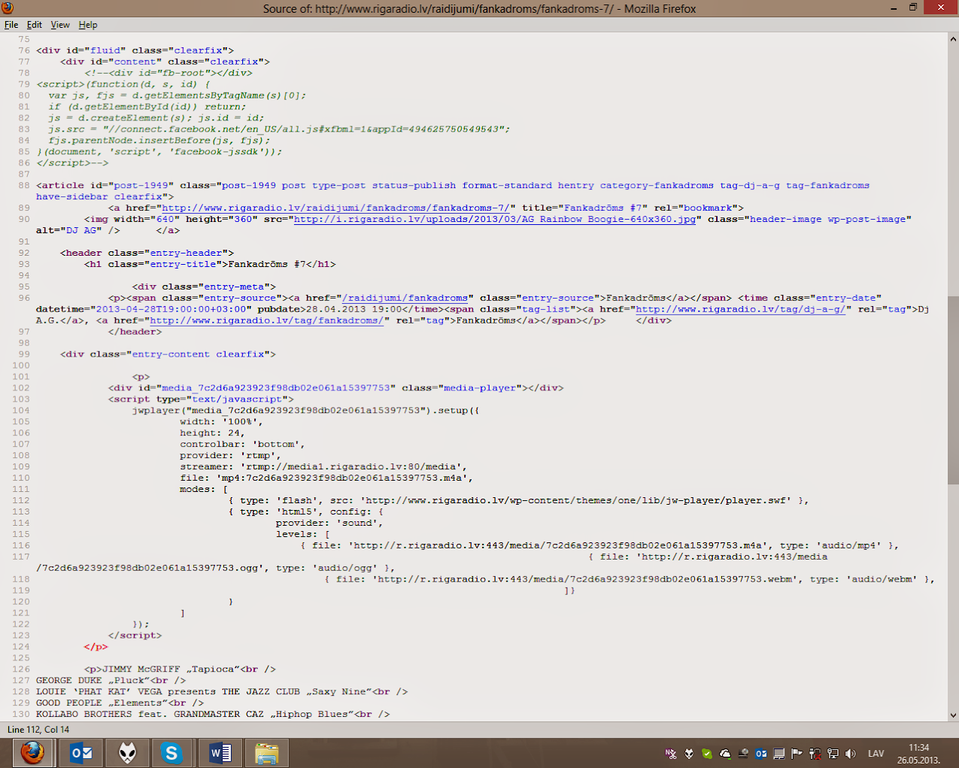Click the 'player.swf' URL on line 112

click(575, 500)
